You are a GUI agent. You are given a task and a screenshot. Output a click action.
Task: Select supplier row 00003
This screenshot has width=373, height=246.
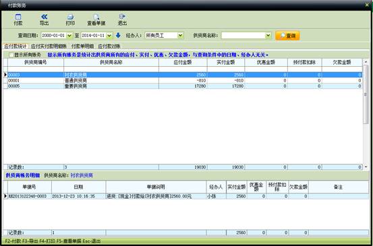coord(183,75)
